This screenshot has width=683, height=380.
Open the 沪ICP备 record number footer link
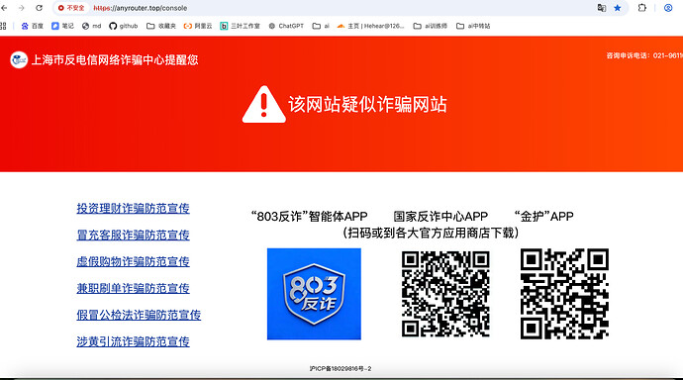click(x=341, y=369)
